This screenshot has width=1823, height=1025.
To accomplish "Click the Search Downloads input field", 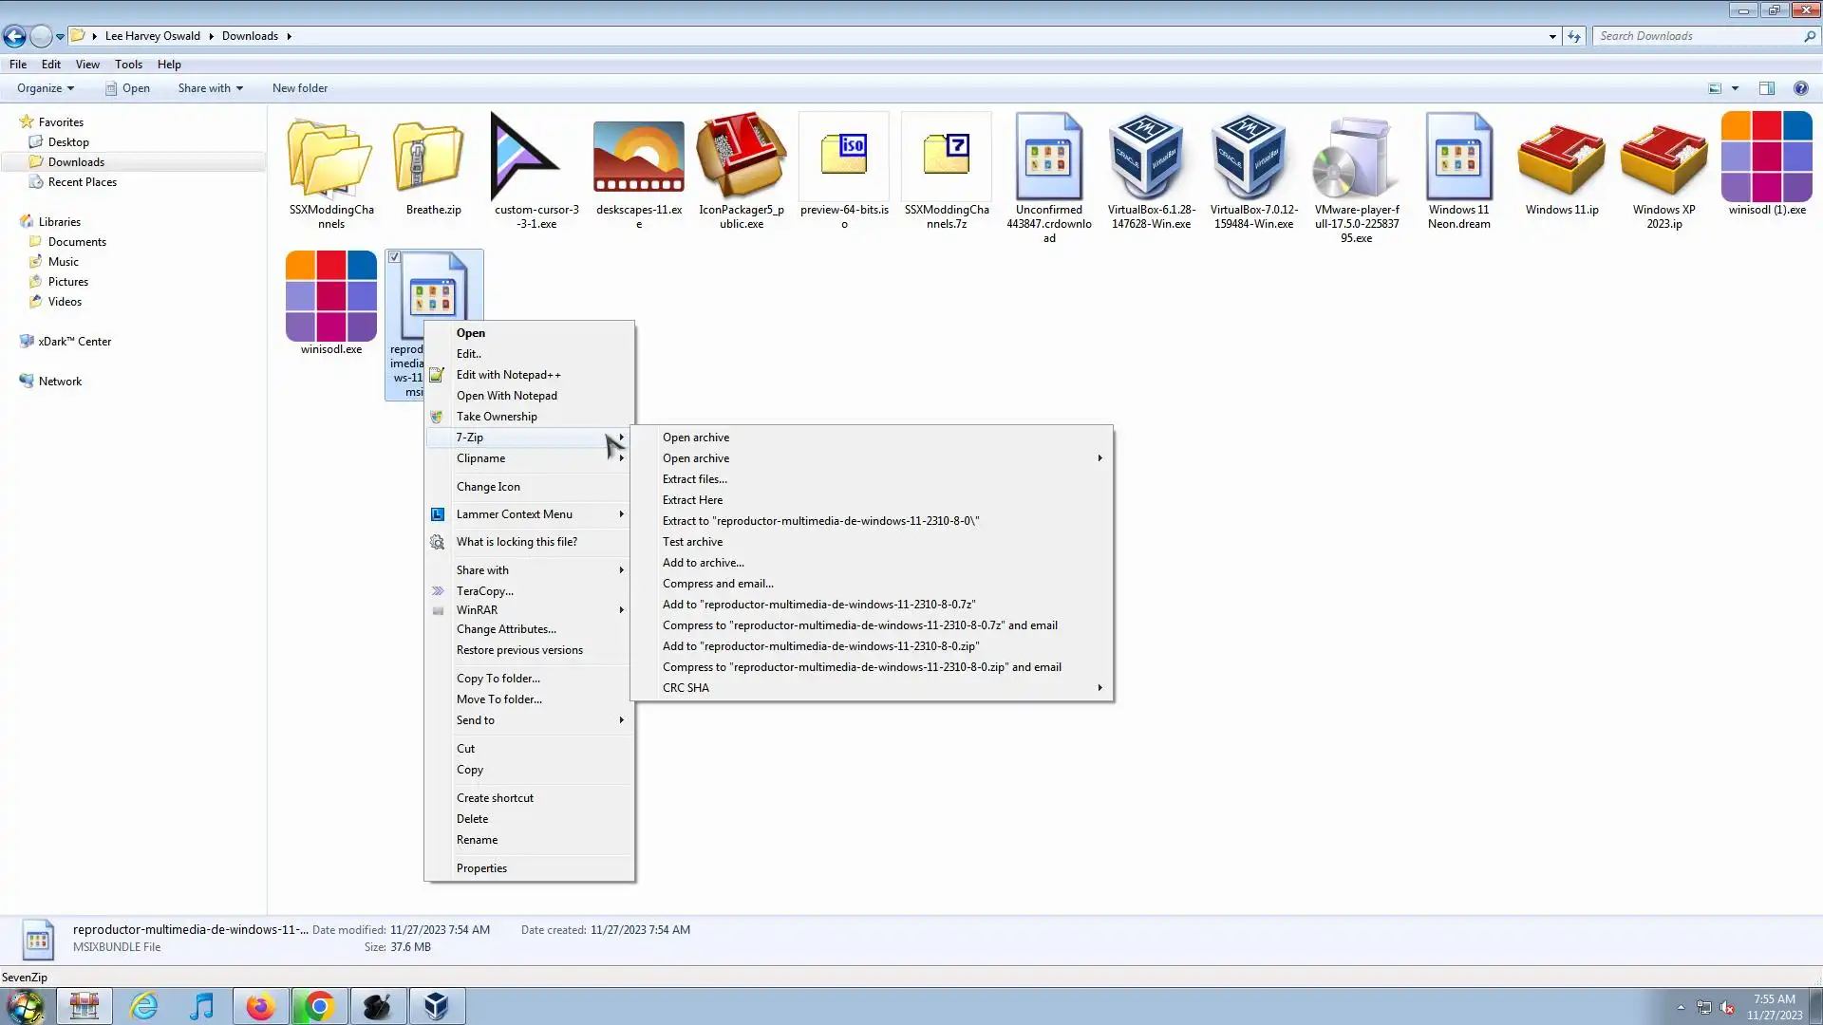I will [1698, 36].
